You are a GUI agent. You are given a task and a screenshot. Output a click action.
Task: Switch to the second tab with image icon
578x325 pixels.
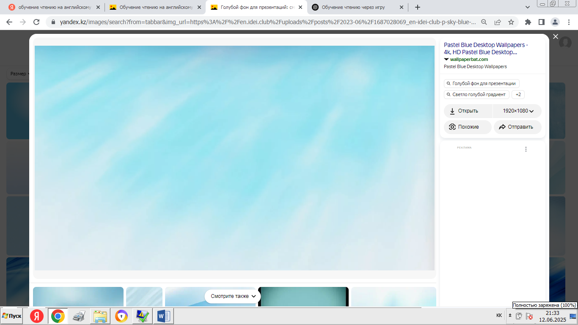pos(156,7)
